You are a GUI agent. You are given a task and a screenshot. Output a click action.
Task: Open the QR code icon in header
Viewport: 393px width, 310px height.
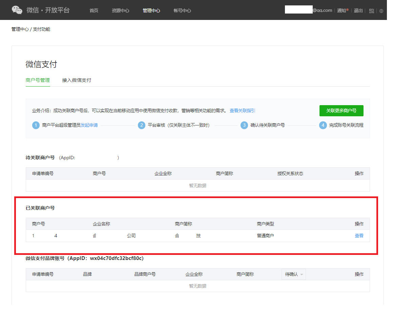[371, 11]
